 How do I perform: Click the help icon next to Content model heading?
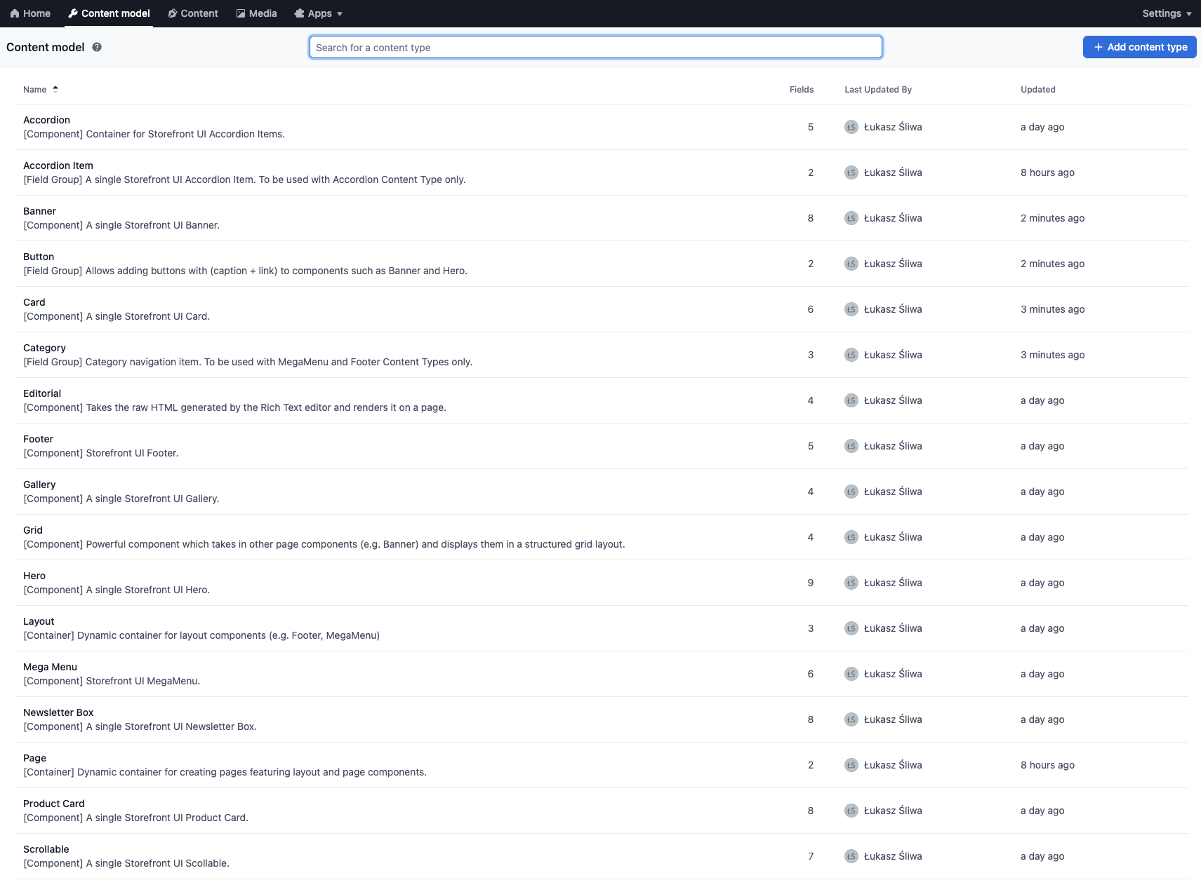(x=97, y=47)
